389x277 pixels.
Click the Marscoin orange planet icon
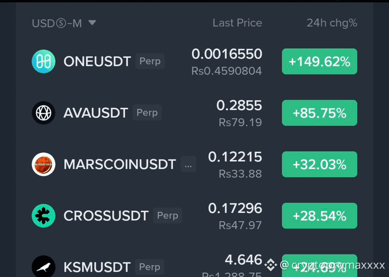pos(44,164)
